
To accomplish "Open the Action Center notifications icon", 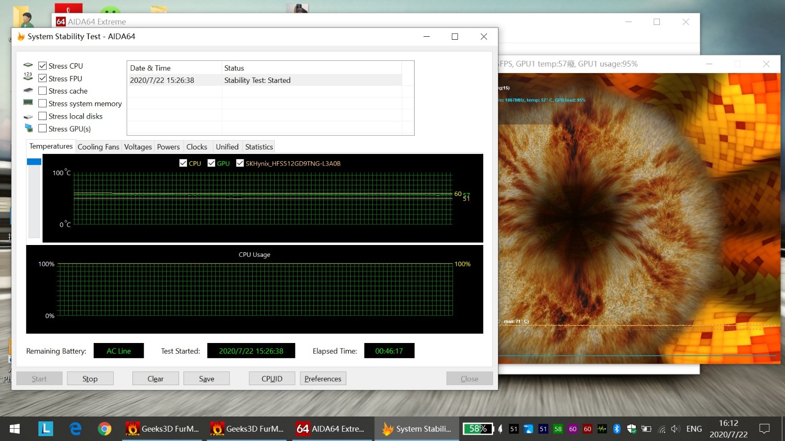I will click(x=764, y=429).
